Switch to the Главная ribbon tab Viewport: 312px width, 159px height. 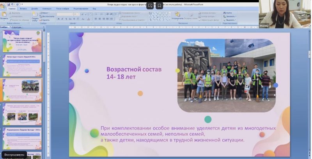tap(12, 9)
